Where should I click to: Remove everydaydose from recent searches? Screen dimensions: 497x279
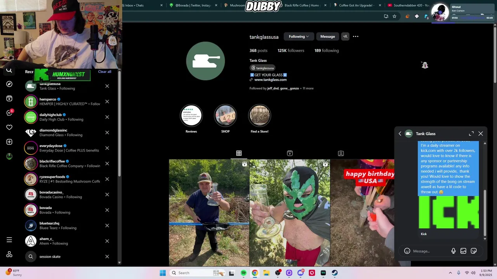107,148
